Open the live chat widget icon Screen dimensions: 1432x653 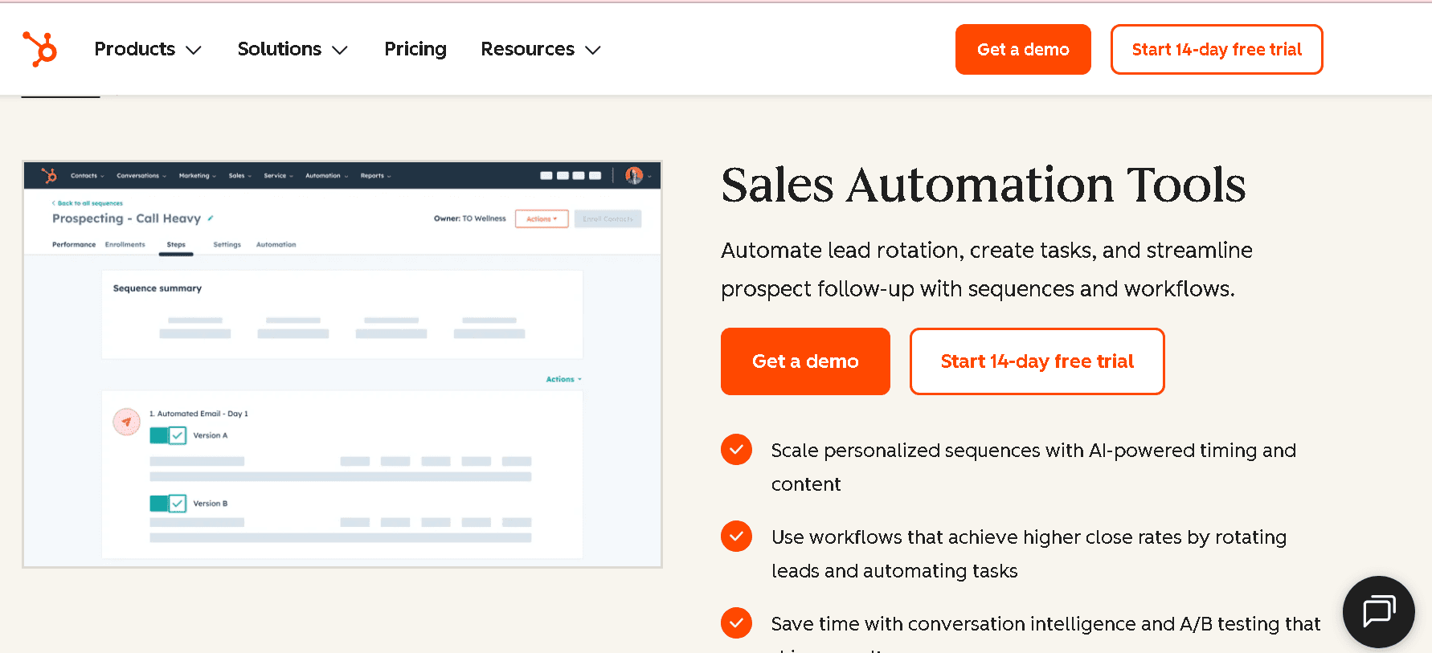1378,611
